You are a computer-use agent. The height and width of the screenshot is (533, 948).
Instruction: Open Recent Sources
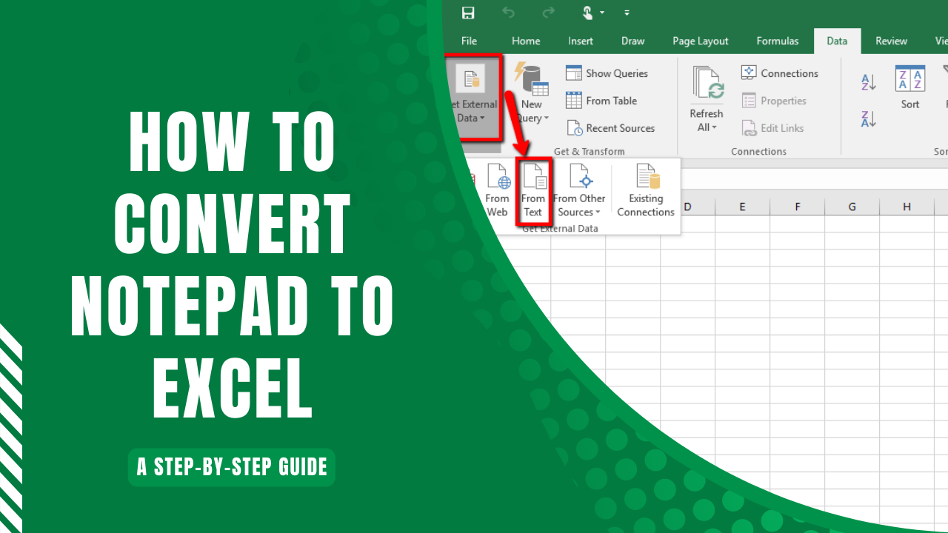pyautogui.click(x=611, y=128)
